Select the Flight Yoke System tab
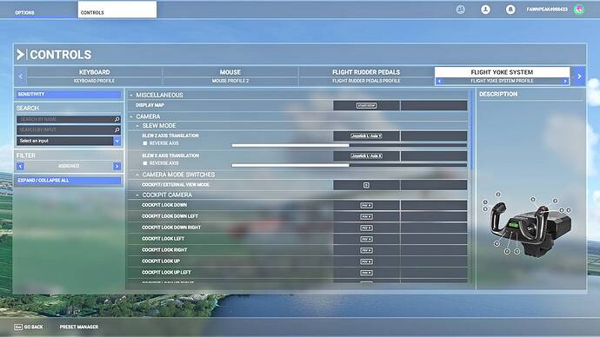 point(502,72)
